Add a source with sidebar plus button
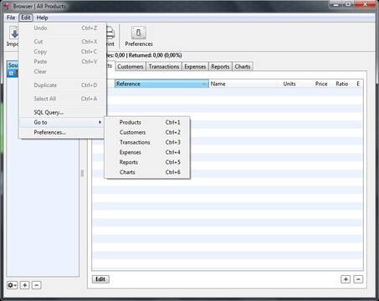The height and width of the screenshot is (301, 379). click(x=25, y=285)
